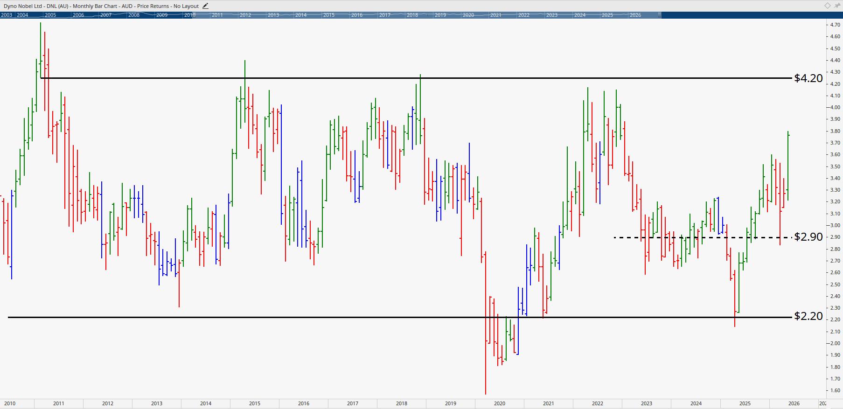843x409 pixels.
Task: Click 2020 on the bottom time axis
Action: click(500, 403)
